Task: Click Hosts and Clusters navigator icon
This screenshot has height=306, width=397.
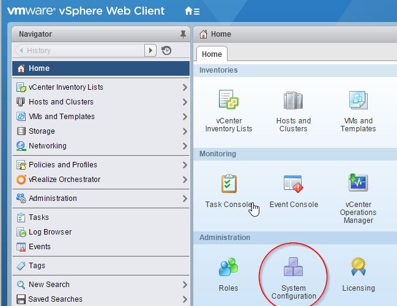Action: pyautogui.click(x=21, y=101)
